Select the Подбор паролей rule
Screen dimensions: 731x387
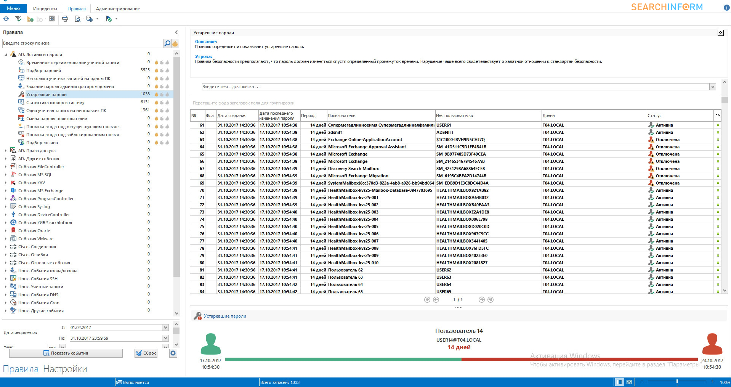(x=43, y=71)
